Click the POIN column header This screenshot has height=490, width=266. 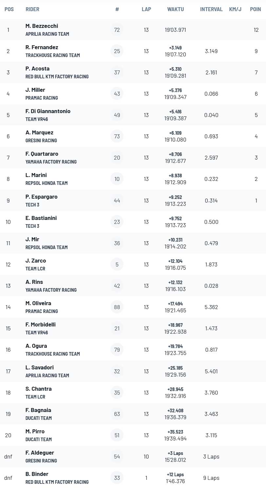pos(256,9)
